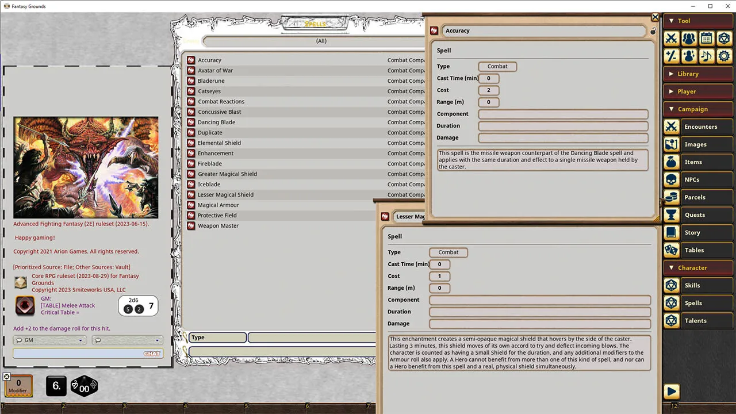736x414 pixels.
Task: Click the Talents die sidebar icon
Action: [671, 320]
